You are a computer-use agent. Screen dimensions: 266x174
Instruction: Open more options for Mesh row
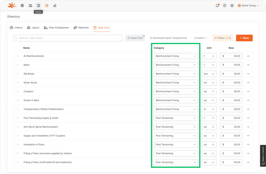point(248,65)
